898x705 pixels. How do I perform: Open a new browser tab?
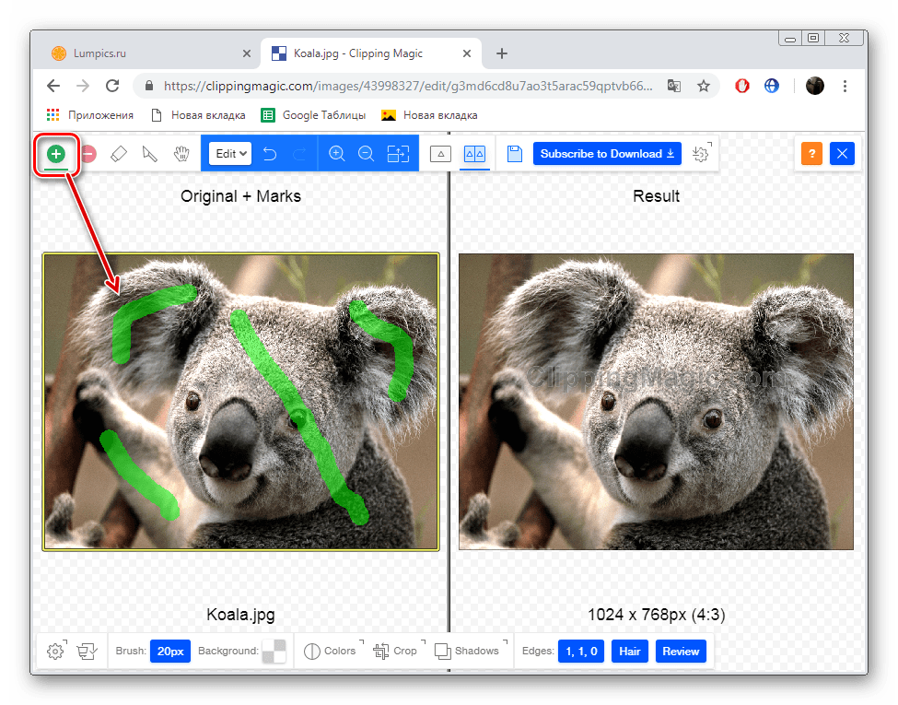click(x=502, y=53)
